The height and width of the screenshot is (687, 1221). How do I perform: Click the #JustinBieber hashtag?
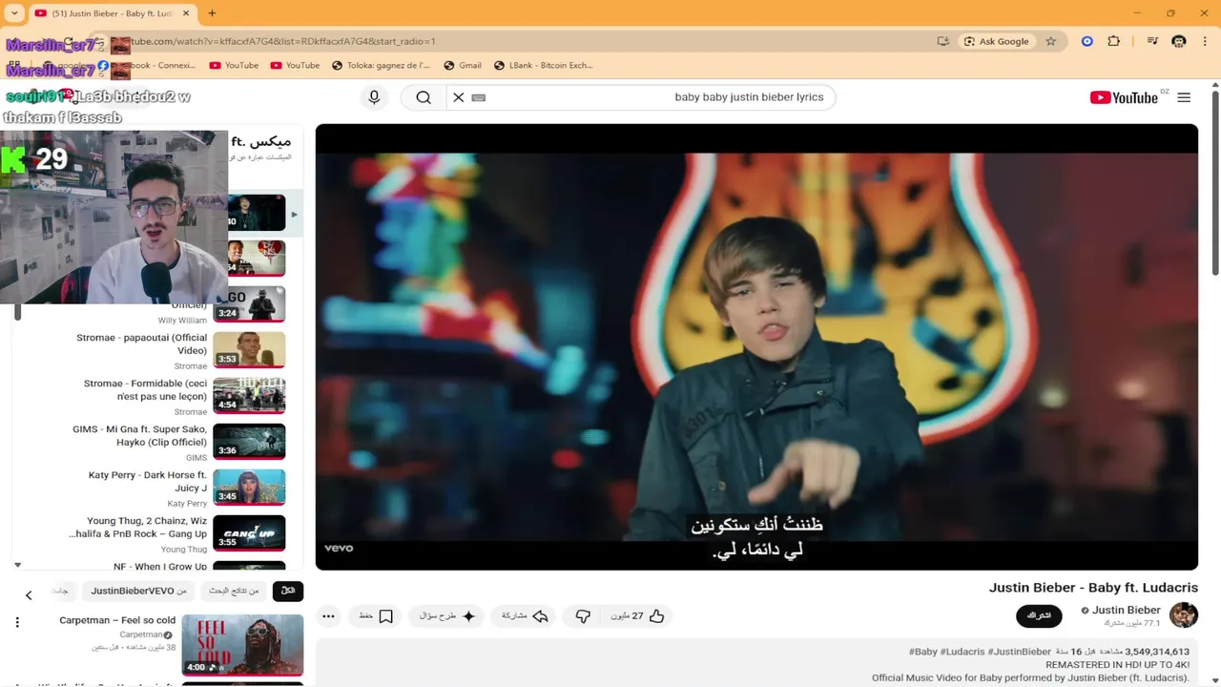coord(1020,652)
